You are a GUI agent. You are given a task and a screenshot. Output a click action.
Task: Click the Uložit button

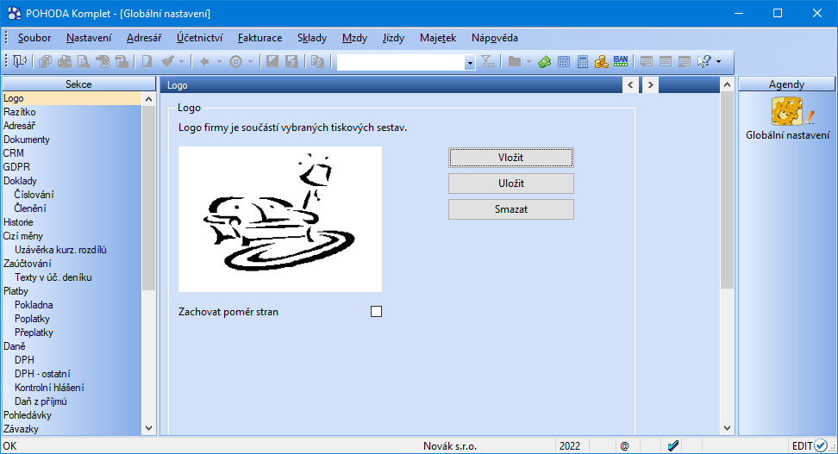click(x=511, y=183)
